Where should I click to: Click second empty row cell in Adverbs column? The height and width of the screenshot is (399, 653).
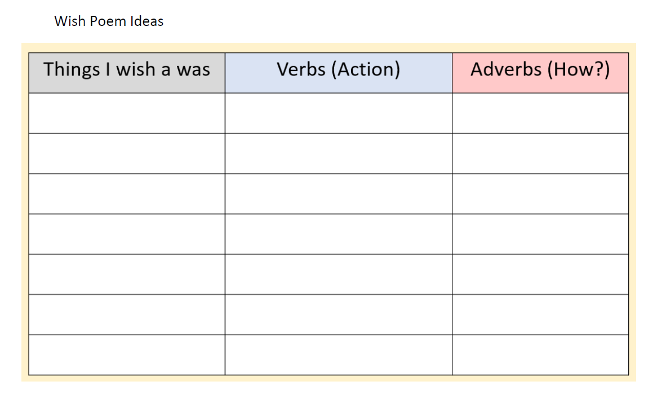pyautogui.click(x=540, y=153)
